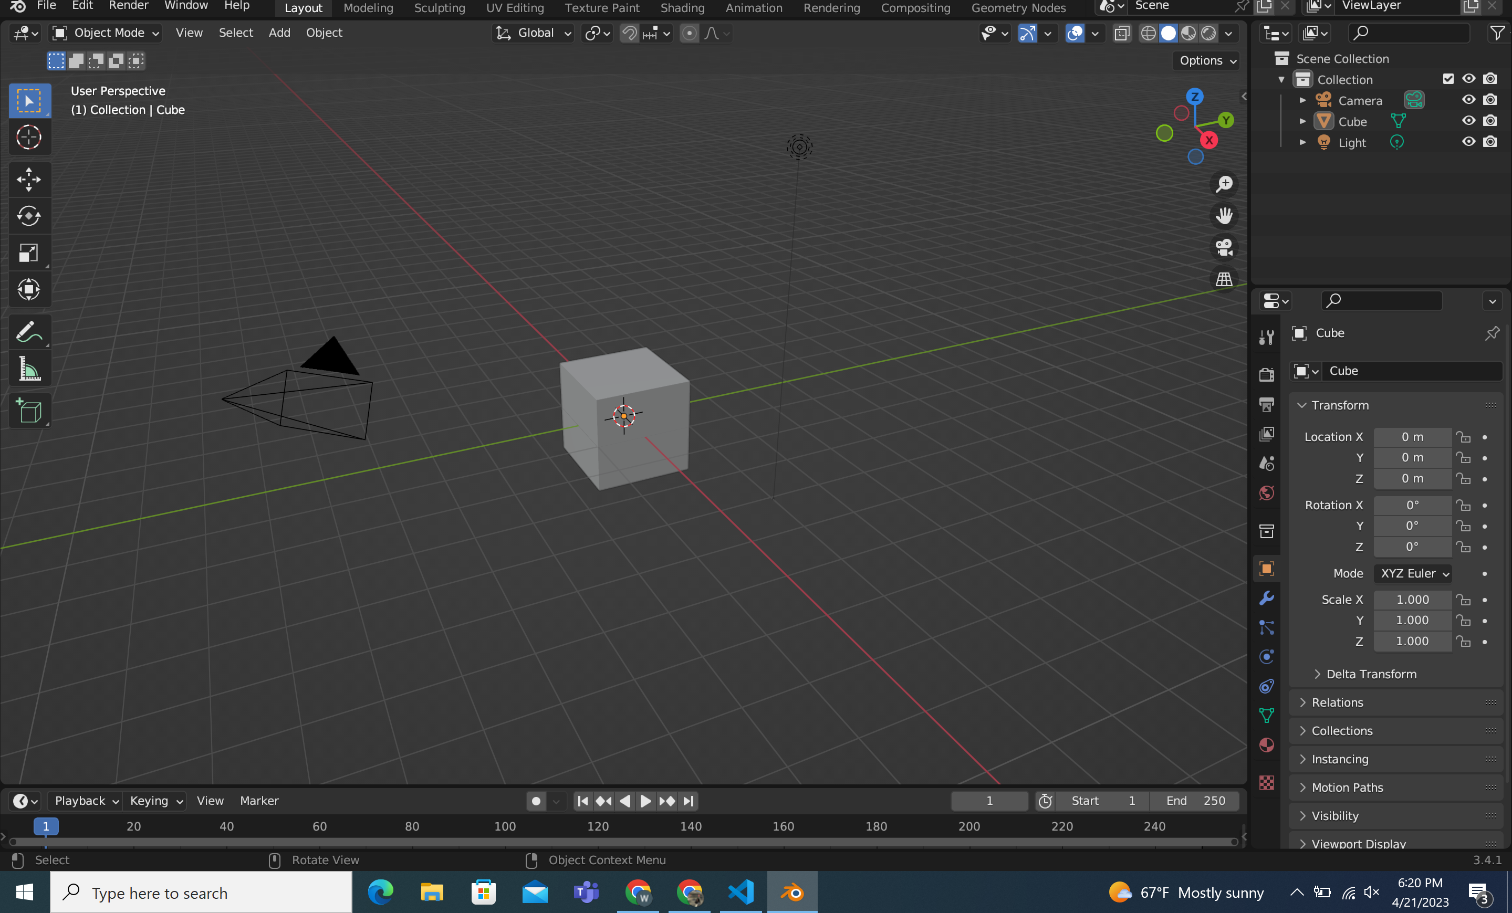Open the Scene properties tab
Image resolution: width=1512 pixels, height=913 pixels.
point(1266,463)
